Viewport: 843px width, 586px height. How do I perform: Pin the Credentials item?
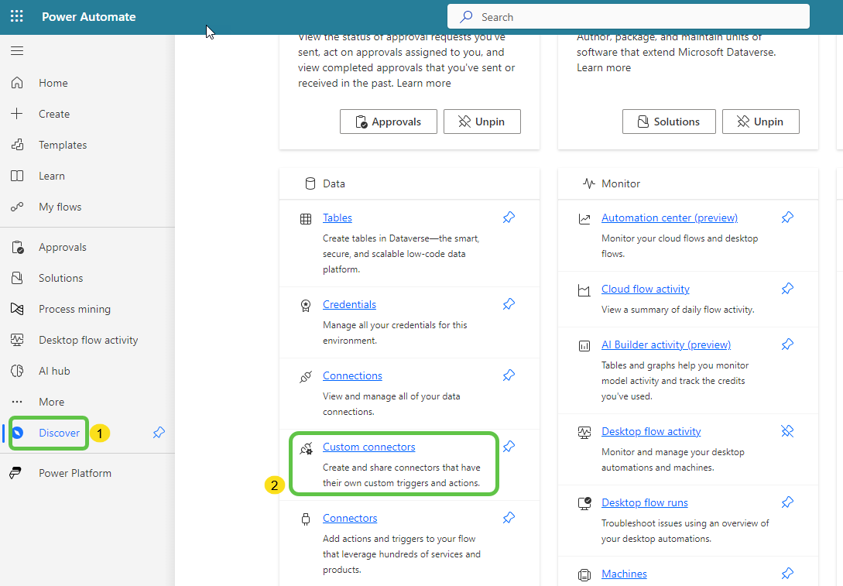tap(509, 305)
